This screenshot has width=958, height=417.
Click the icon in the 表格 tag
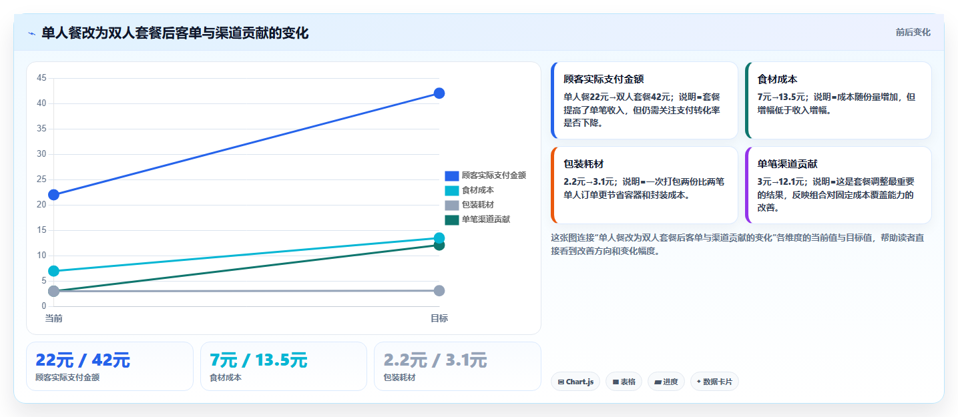coord(616,382)
